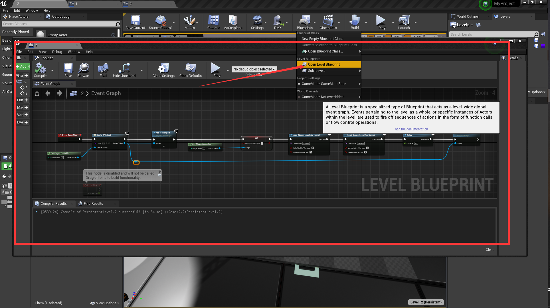The image size is (550, 308).
Task: Click the see full documentation link
Action: 411,129
